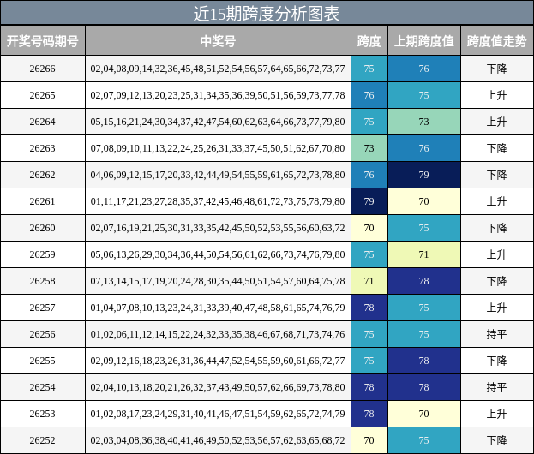Click the 上升 trend for period 26261

[x=496, y=201]
